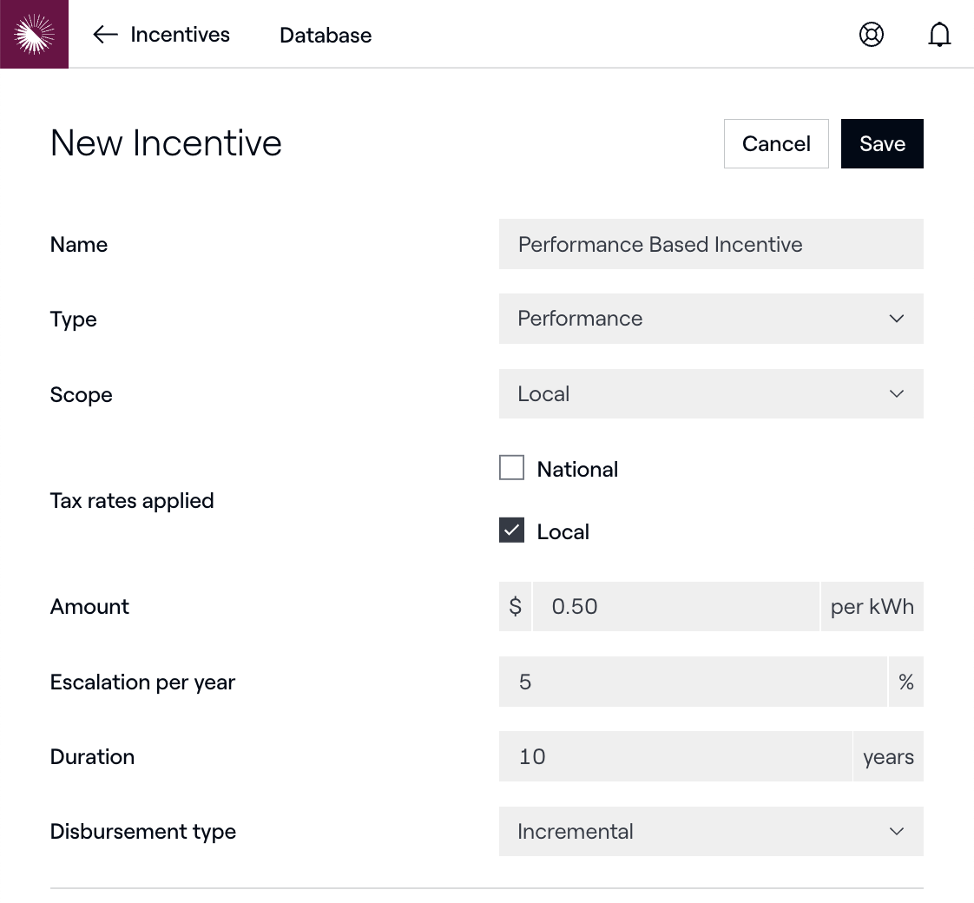
Task: Uncheck the Local tax rate checkbox
Action: pos(512,531)
